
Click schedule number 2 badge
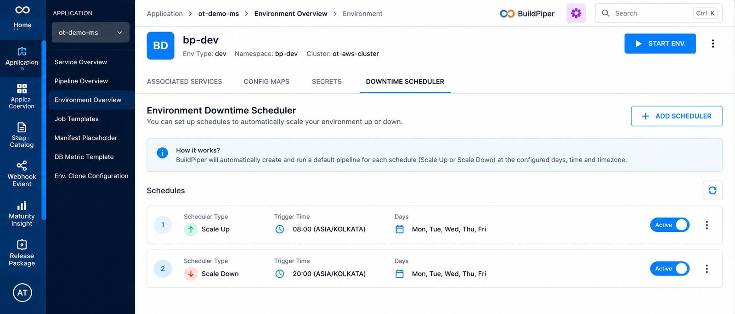[x=163, y=269]
